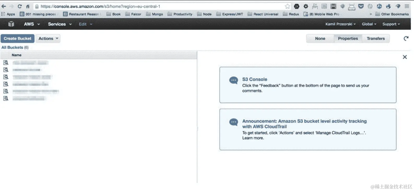Screen dimensions: 414x191
Task: Click the shield extension icon in browser toolbar
Action: click(x=361, y=6)
